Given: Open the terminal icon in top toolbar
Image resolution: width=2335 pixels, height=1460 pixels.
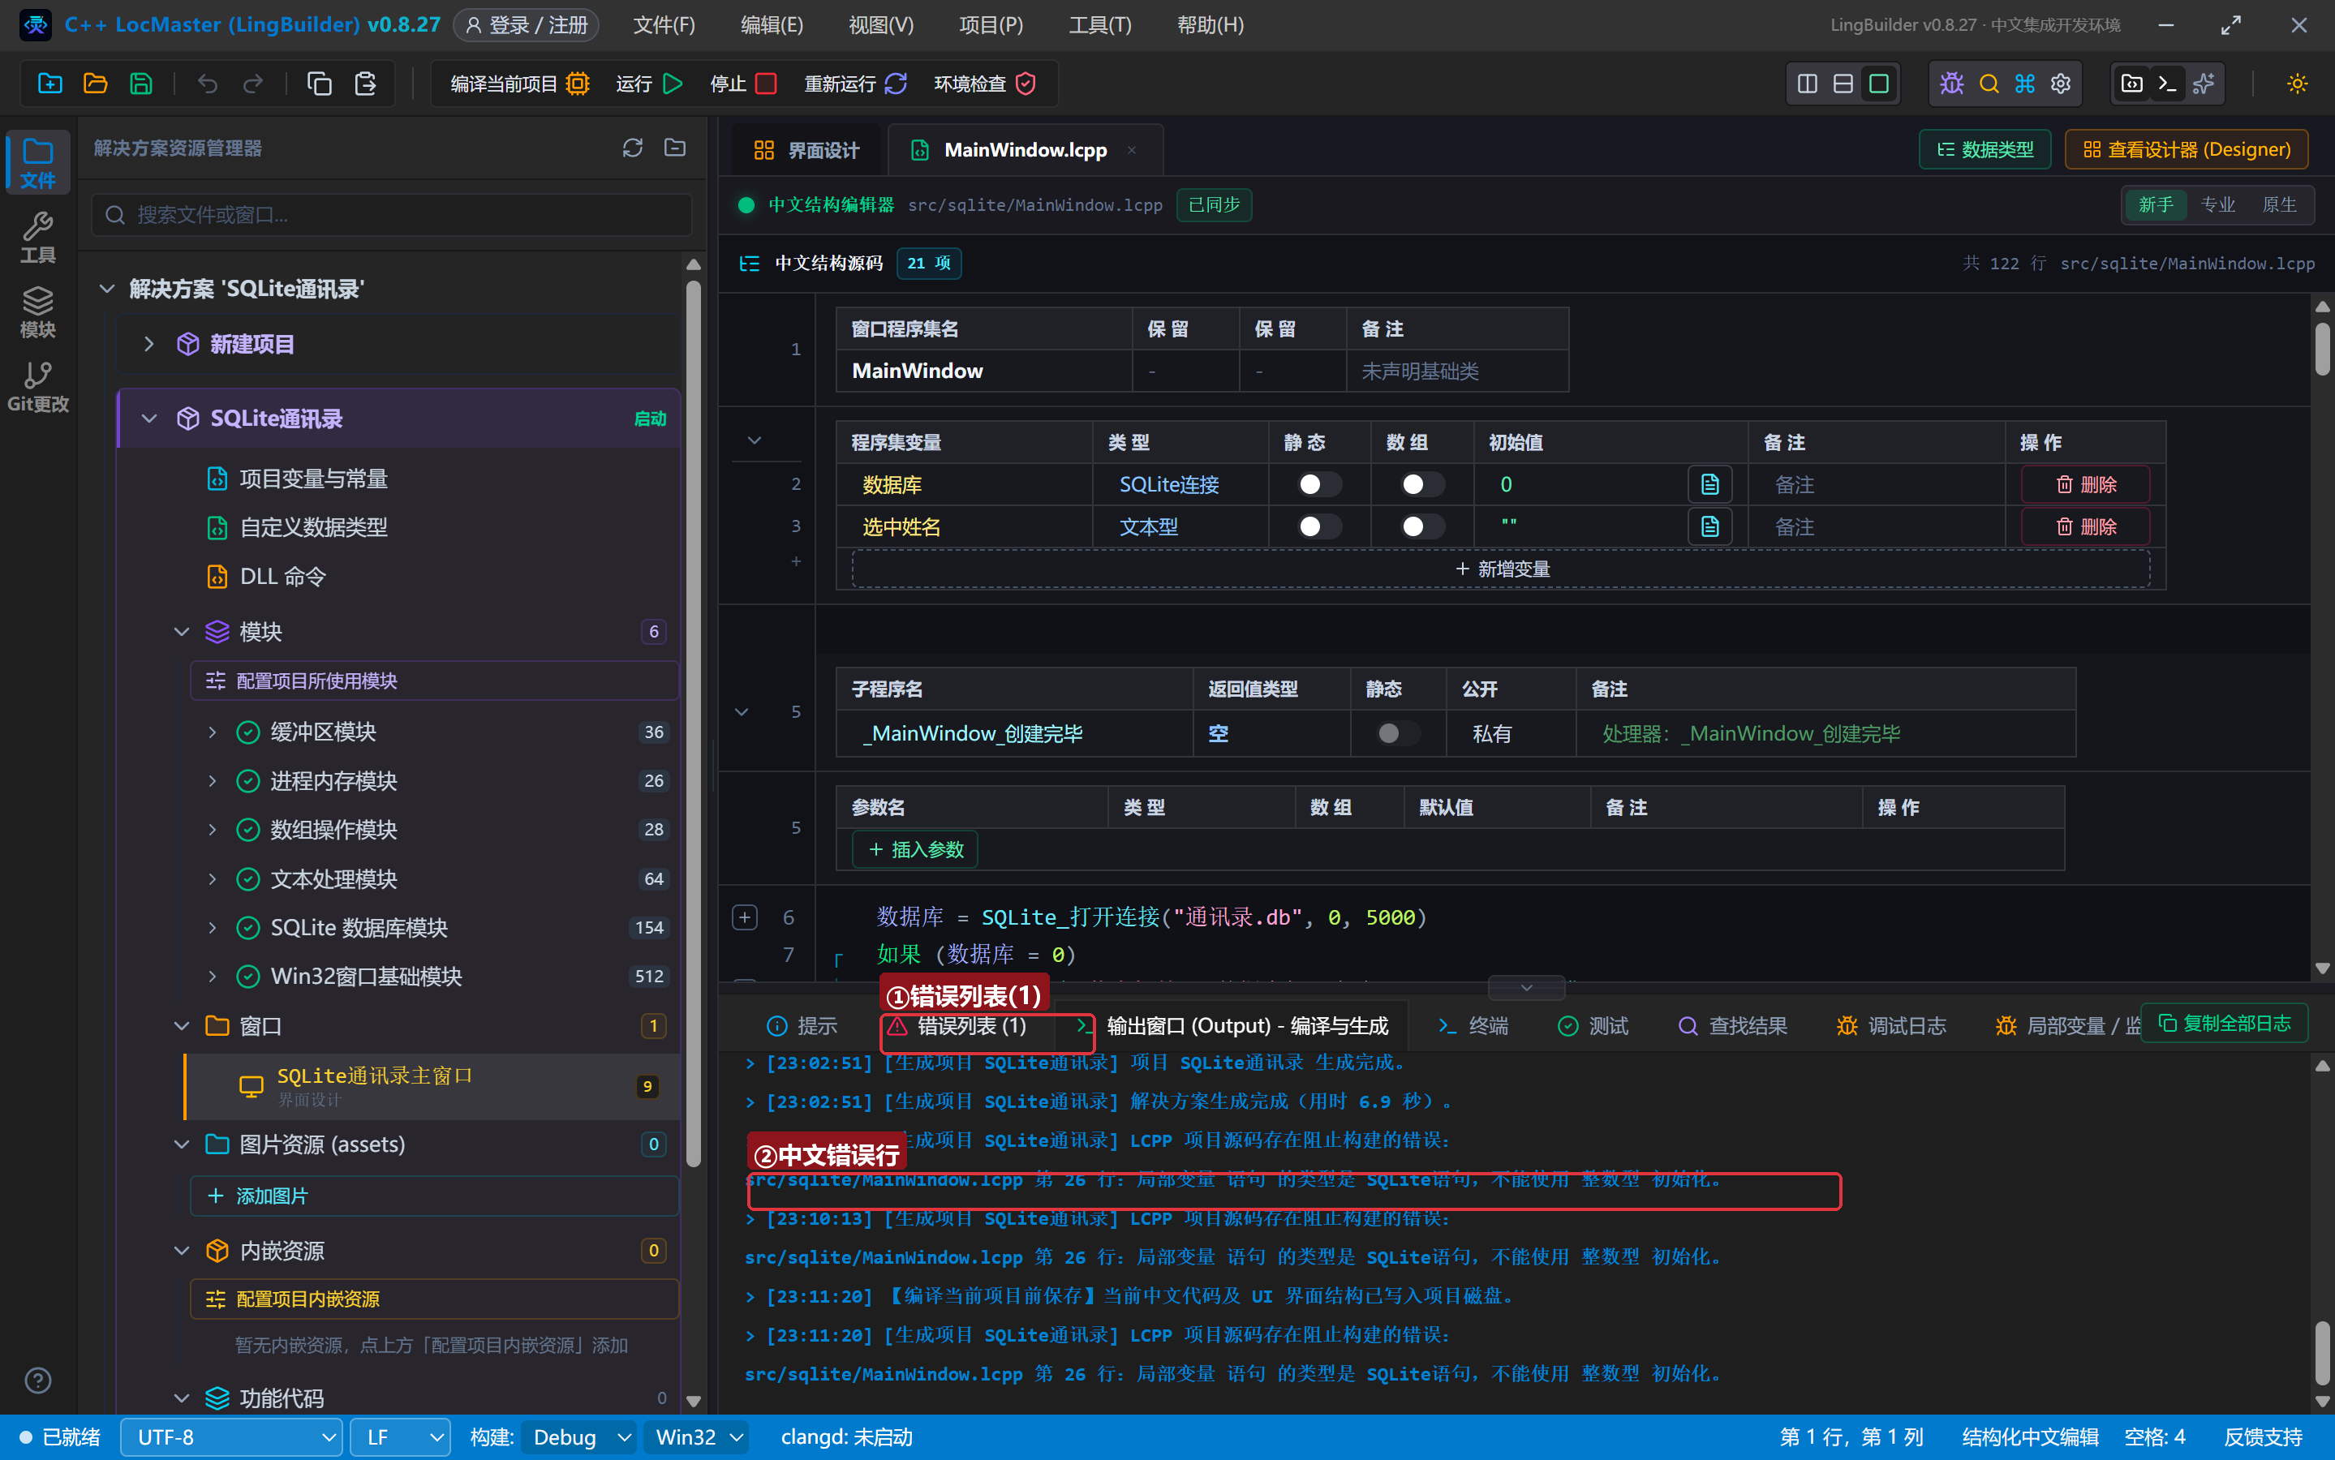Looking at the screenshot, I should click(x=2167, y=84).
